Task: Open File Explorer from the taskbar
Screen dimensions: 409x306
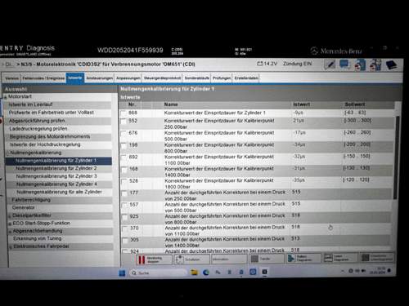Action: click(x=194, y=272)
